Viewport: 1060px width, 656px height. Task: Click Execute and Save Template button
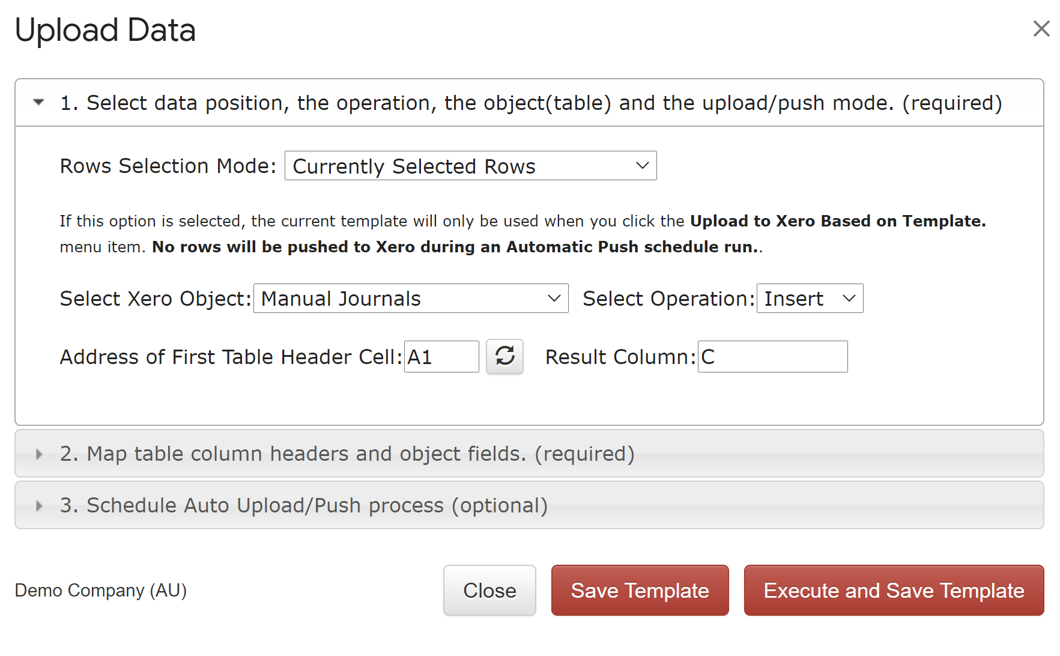click(894, 591)
